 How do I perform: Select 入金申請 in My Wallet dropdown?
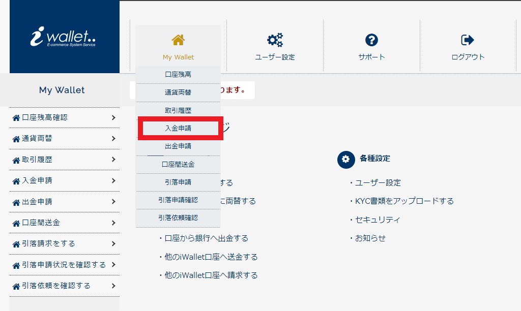click(178, 128)
